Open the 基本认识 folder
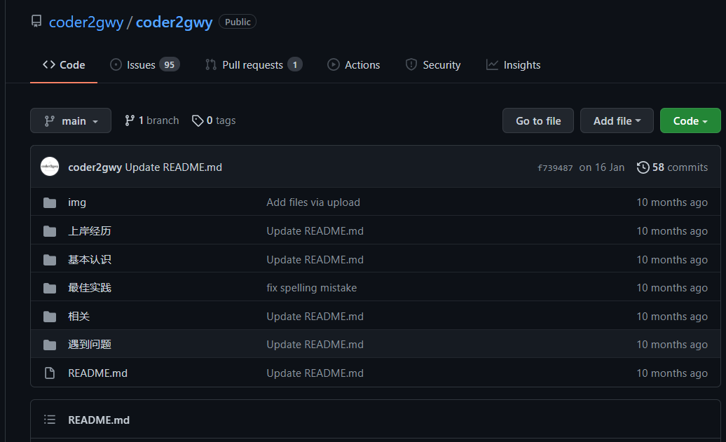Viewport: 726px width, 442px height. pos(90,260)
